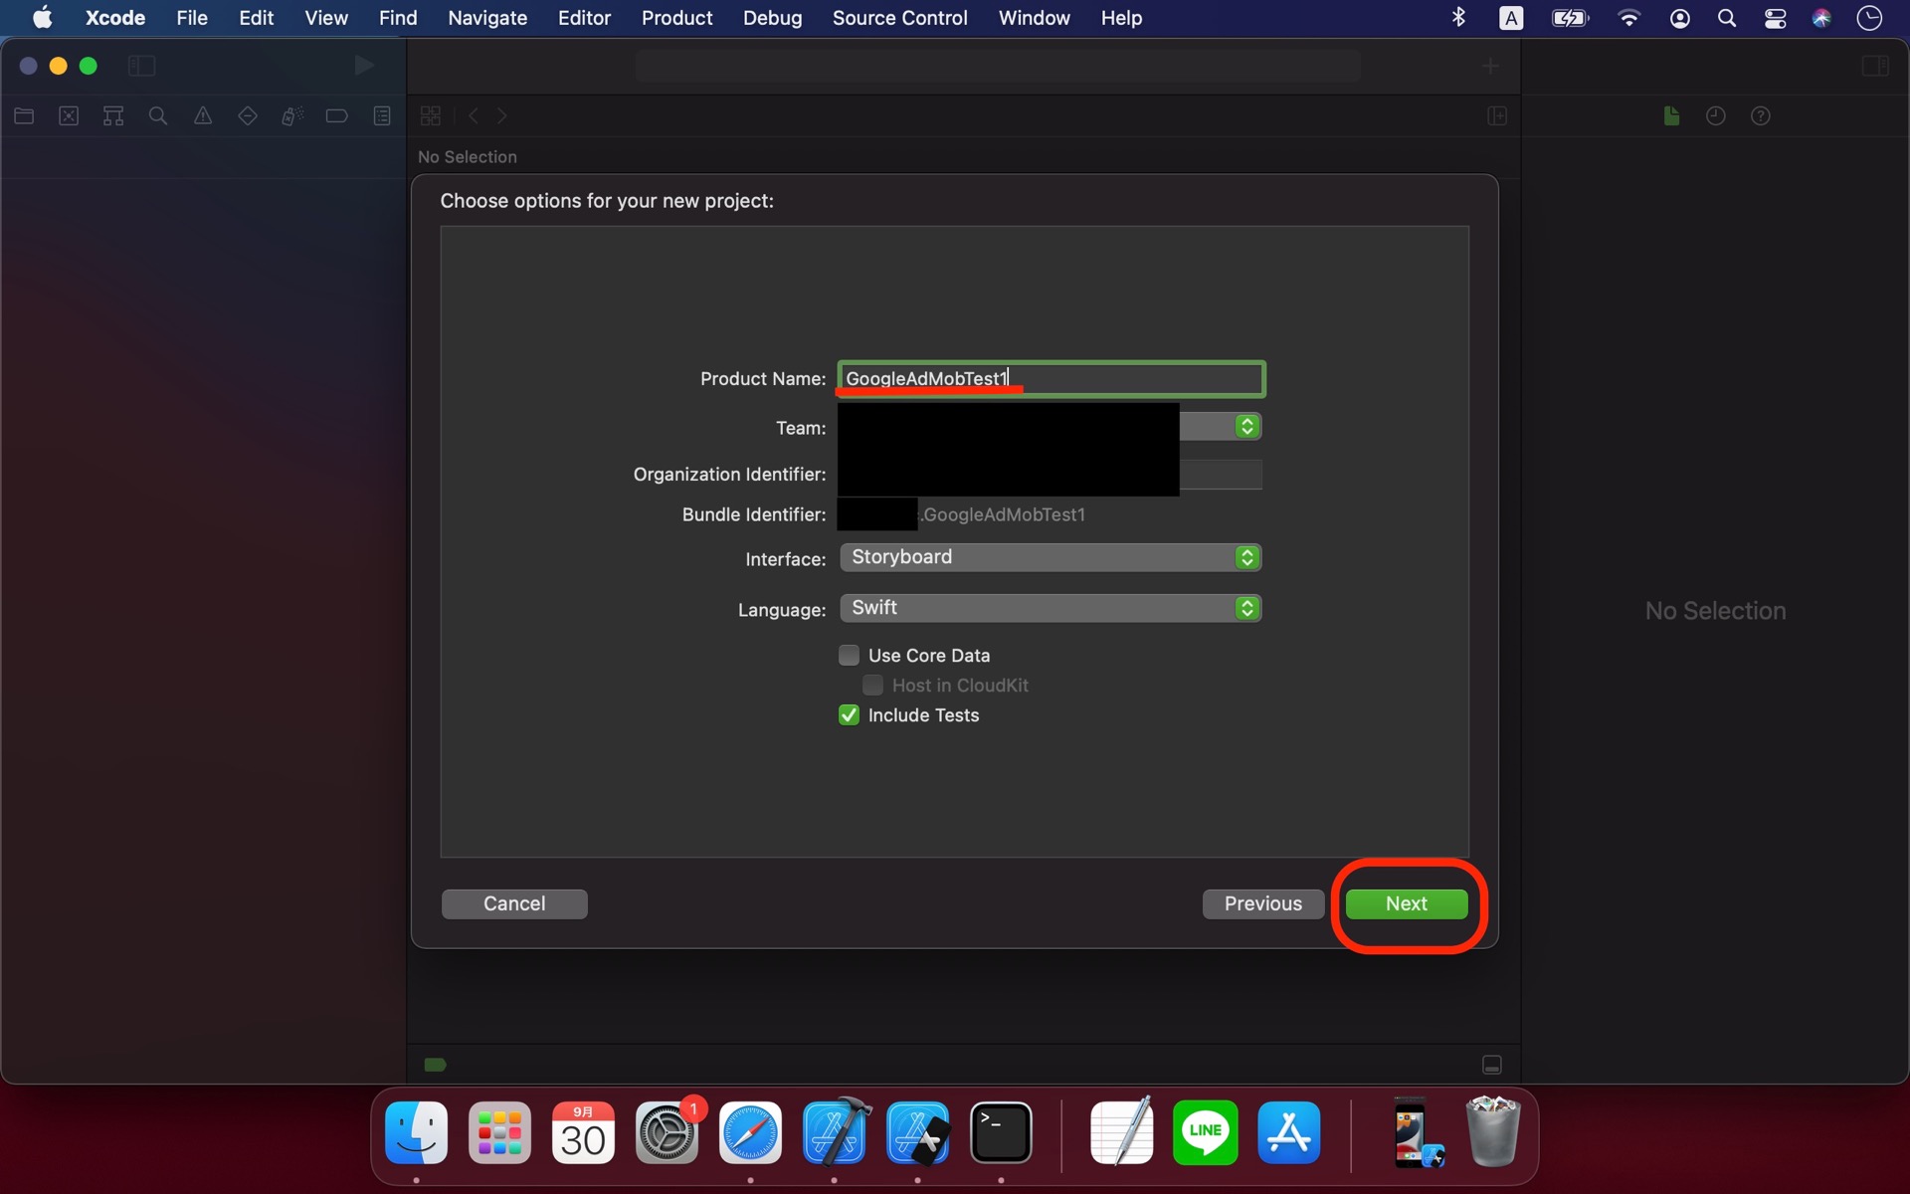Show the File inspector icon
Image resolution: width=1910 pixels, height=1194 pixels.
click(x=1671, y=116)
